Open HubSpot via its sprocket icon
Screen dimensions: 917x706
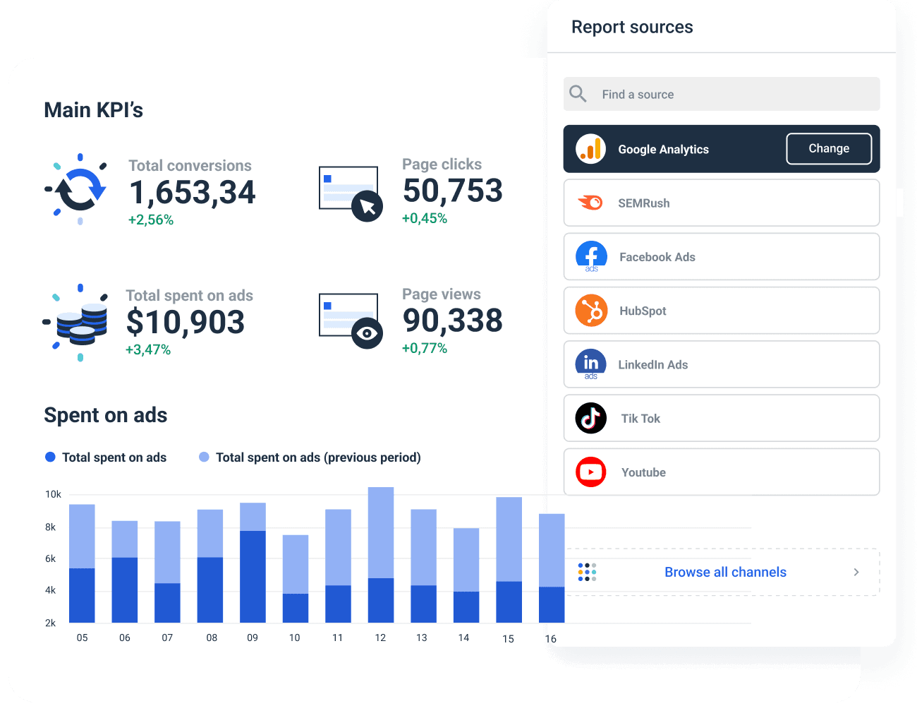point(590,311)
